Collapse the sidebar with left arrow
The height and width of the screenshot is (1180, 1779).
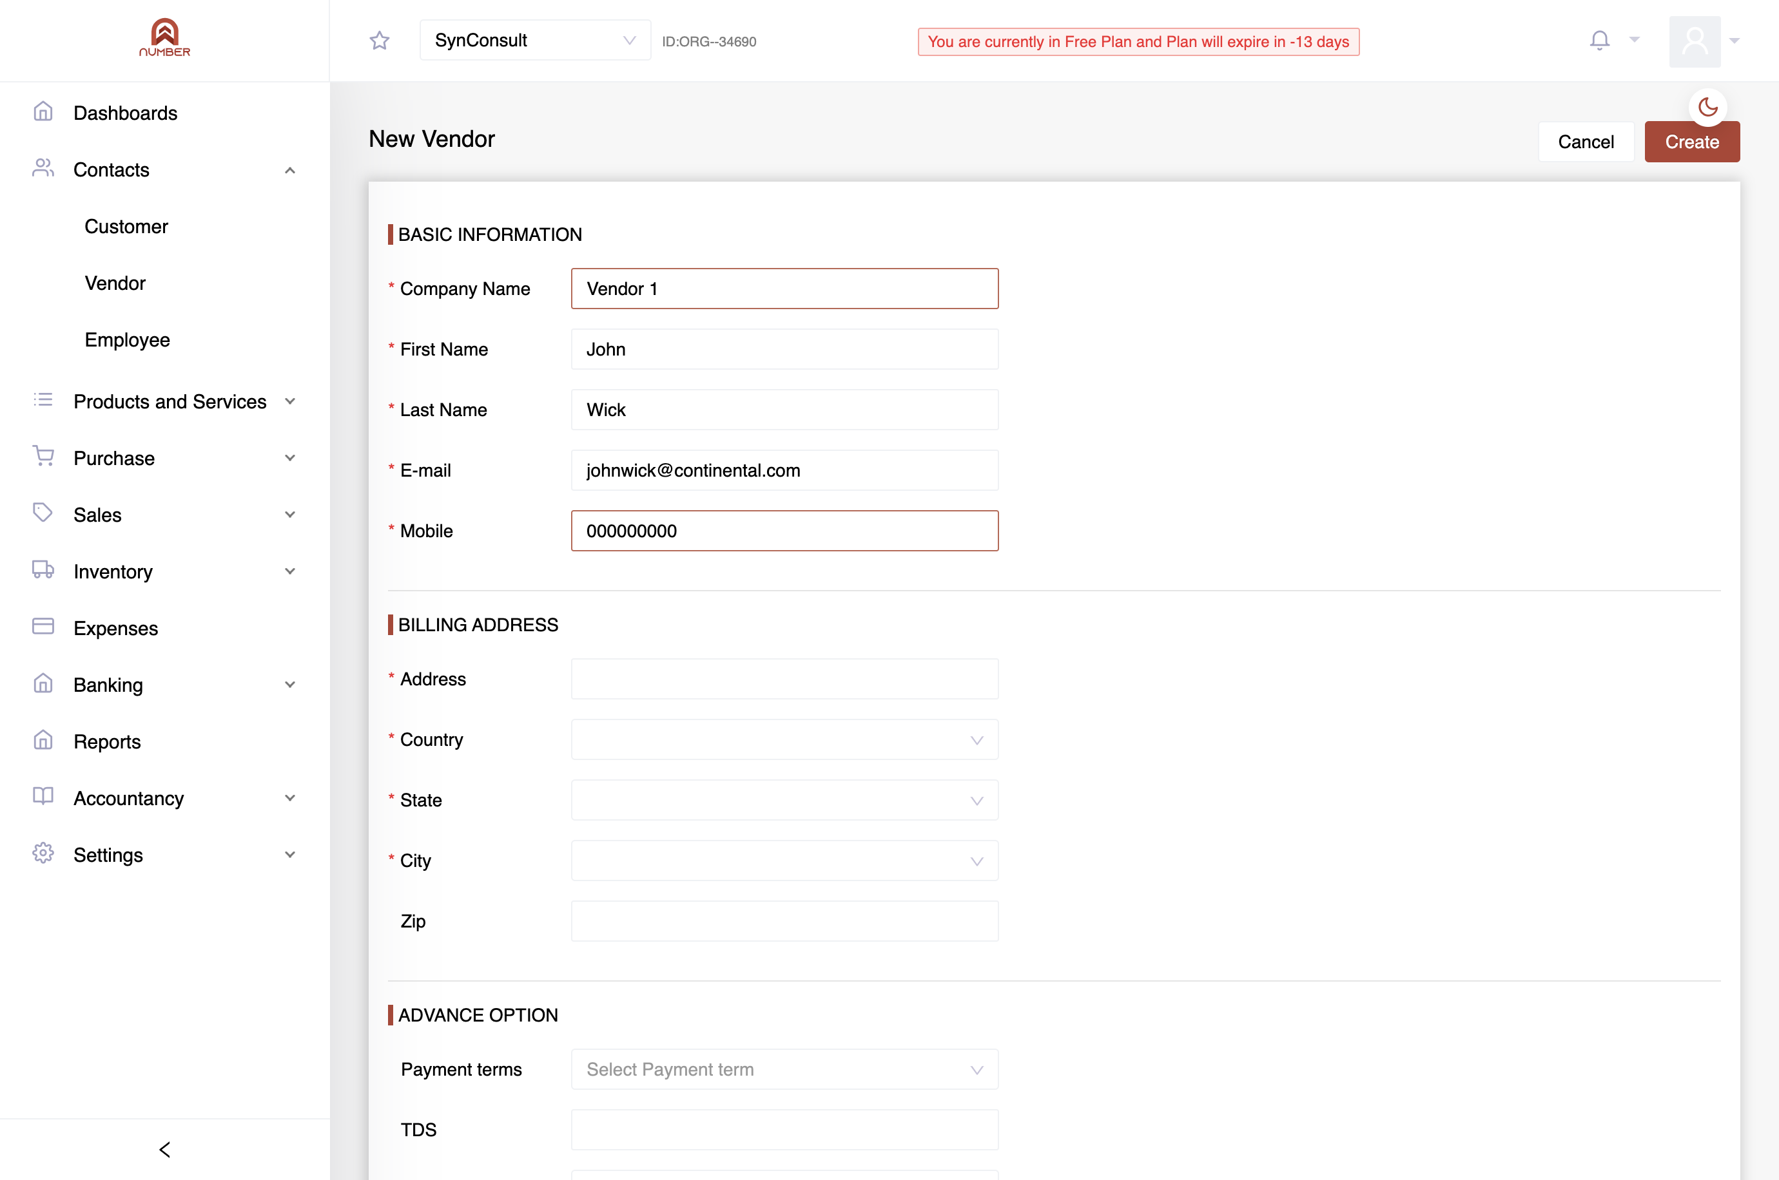click(165, 1150)
